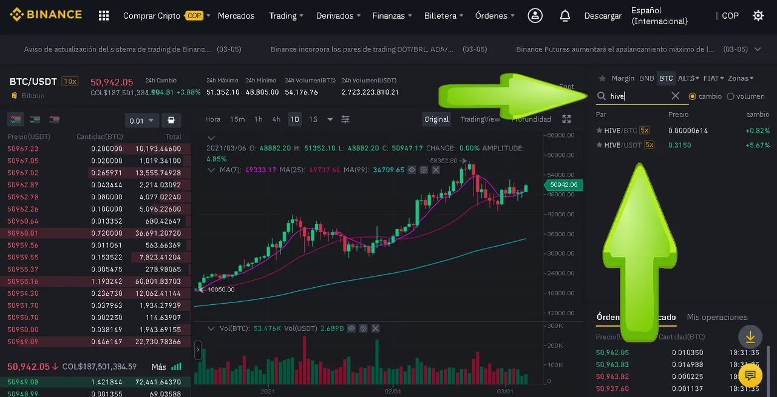Click the 5x badge on HIVE/BTC
777x397 pixels.
click(x=644, y=130)
